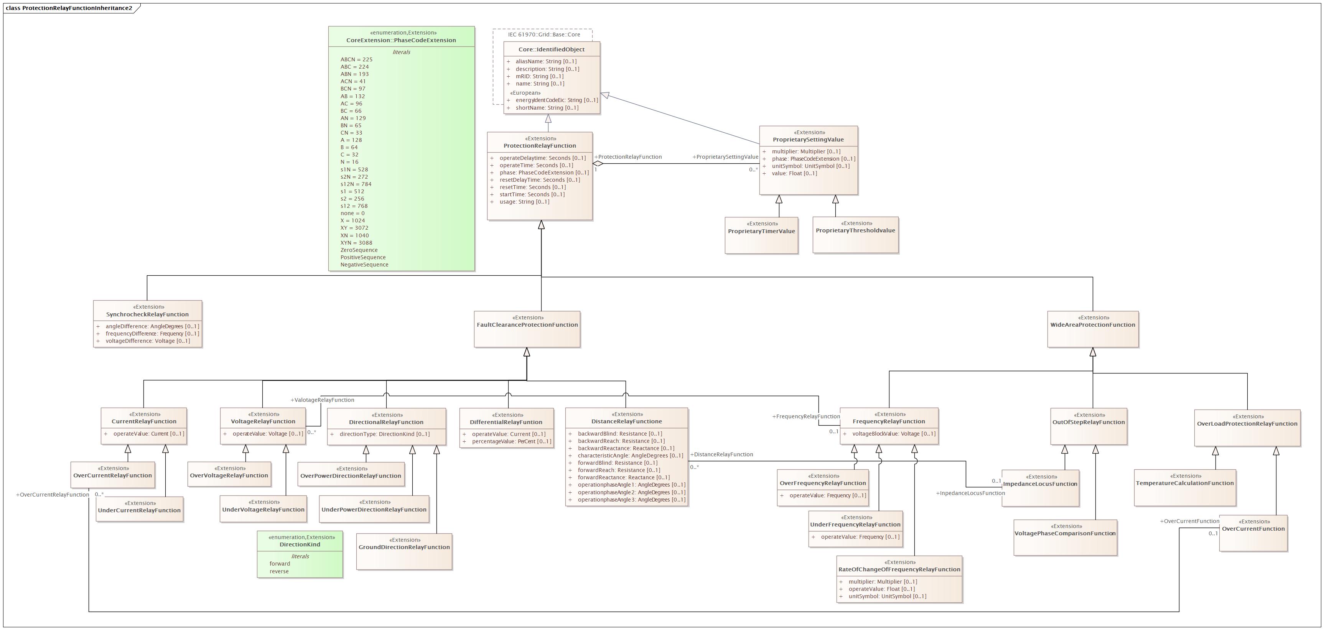Viewport: 1324px width, 630px height.
Task: Select the RateOfChangeOfFrequencyRelayFunction class title
Action: tap(899, 569)
